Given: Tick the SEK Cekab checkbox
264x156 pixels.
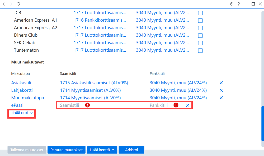Looking at the screenshot, I should tap(200, 43).
